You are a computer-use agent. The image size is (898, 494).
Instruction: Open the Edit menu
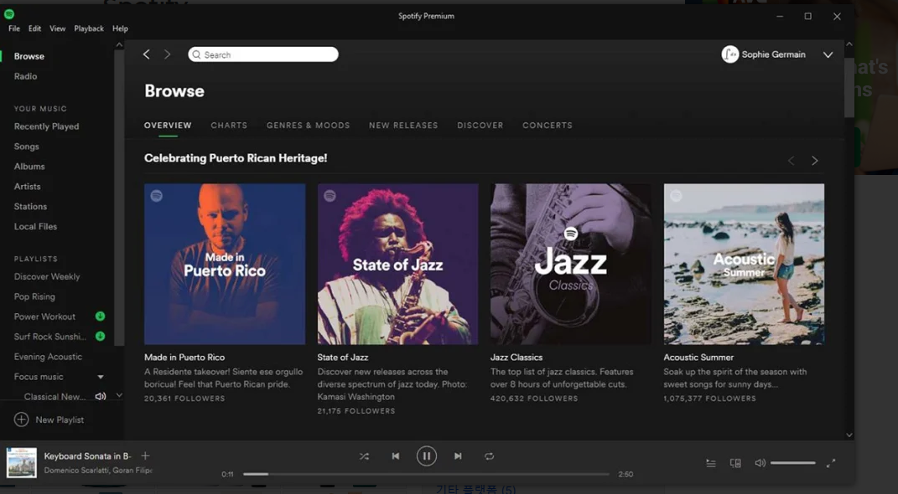coord(35,28)
